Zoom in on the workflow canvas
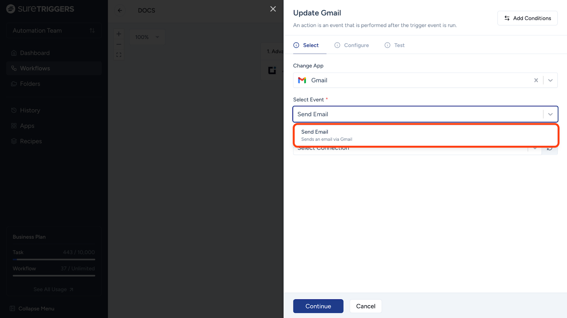This screenshot has width=567, height=318. [x=119, y=34]
